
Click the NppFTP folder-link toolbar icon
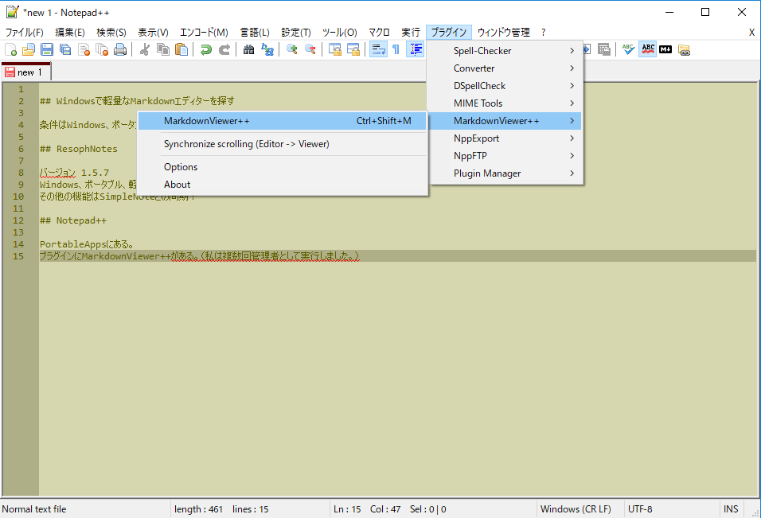(x=684, y=49)
